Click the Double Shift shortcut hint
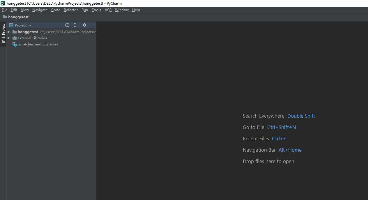Screen dimensions: 368x200 point(301,116)
